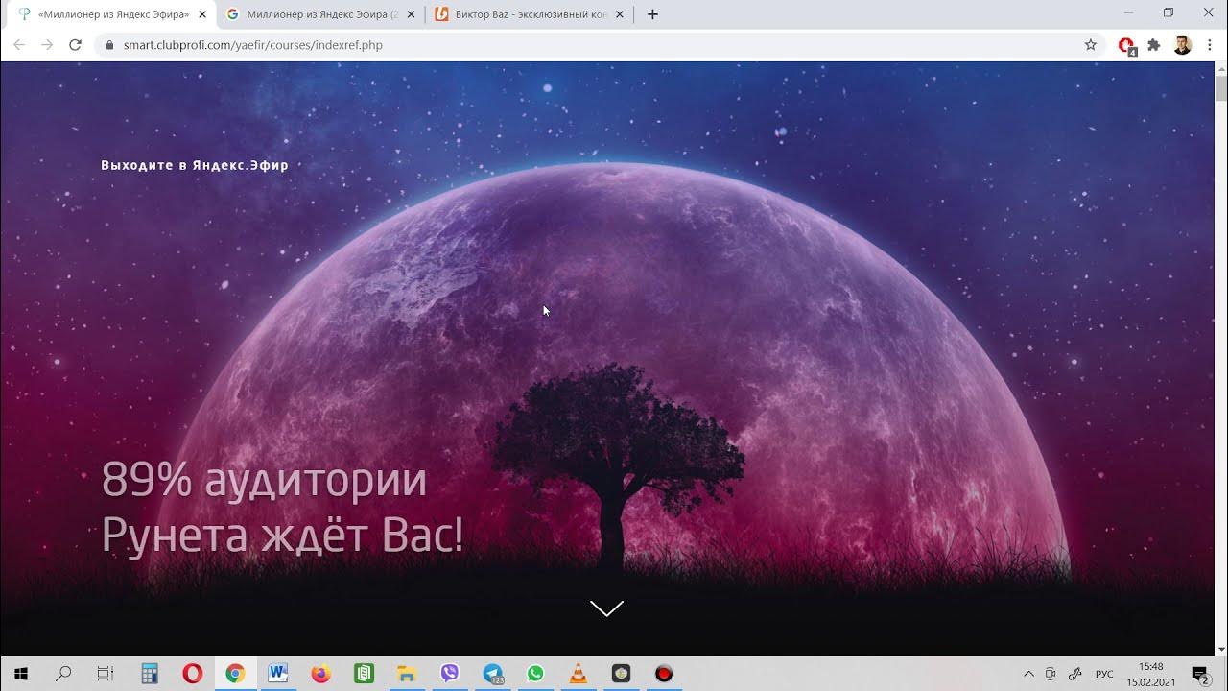Switch the РУС input language indicator

click(1104, 674)
